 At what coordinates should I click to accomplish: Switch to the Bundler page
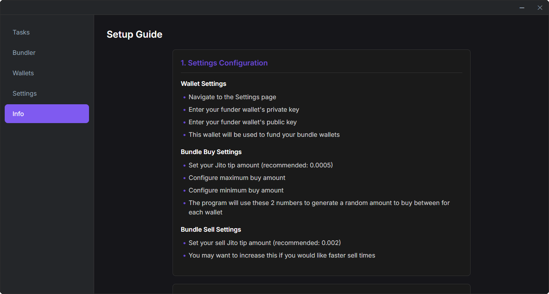pos(47,53)
